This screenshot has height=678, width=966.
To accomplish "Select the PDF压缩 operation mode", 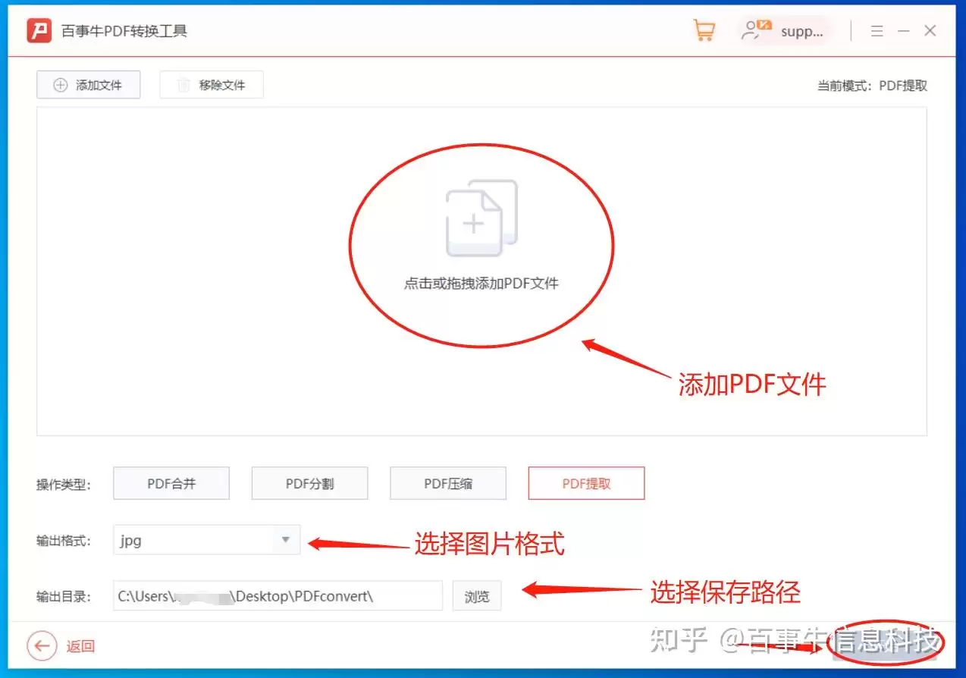I will [x=447, y=483].
